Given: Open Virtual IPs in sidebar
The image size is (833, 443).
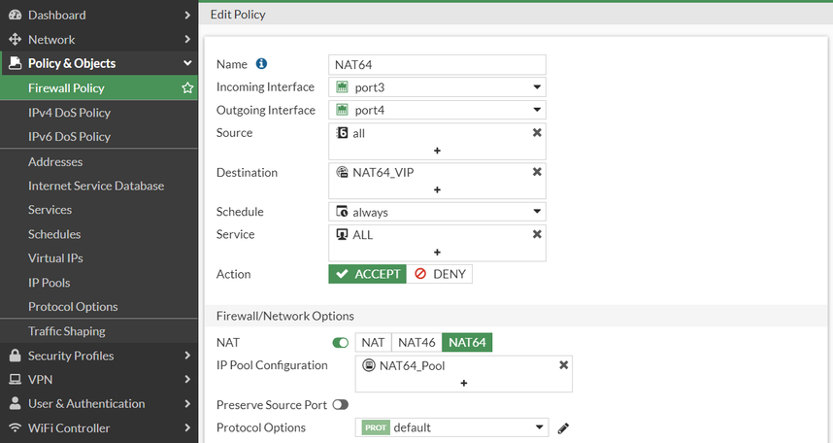Looking at the screenshot, I should (x=55, y=258).
